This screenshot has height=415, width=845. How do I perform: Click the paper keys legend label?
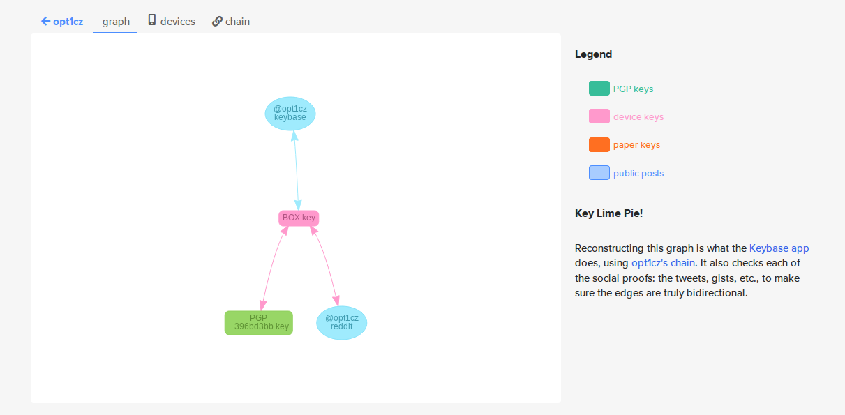pyautogui.click(x=636, y=145)
